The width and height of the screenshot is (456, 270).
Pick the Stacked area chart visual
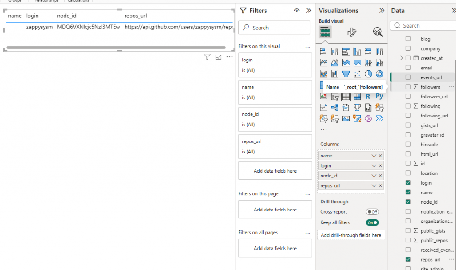(x=346, y=63)
